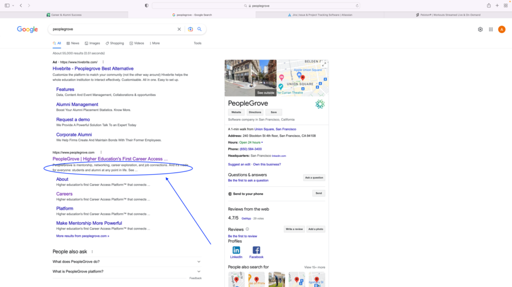
Task: Open the PeopleGrove Higher Education result link
Action: tap(110, 158)
